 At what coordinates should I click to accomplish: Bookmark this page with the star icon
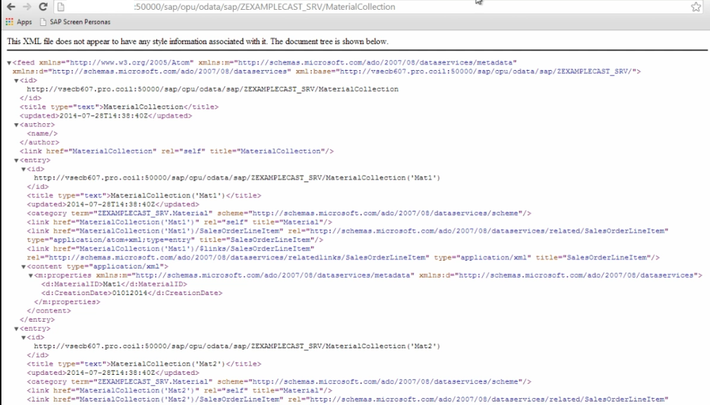(696, 7)
